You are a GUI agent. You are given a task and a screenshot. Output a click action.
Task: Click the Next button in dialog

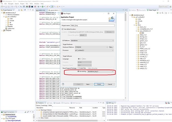tap(88, 84)
